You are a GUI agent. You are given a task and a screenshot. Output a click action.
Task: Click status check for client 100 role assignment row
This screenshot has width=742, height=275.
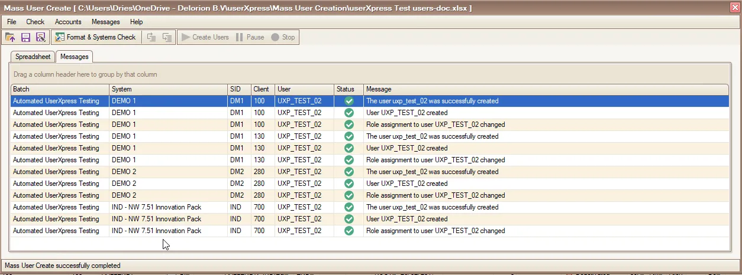[x=349, y=125]
